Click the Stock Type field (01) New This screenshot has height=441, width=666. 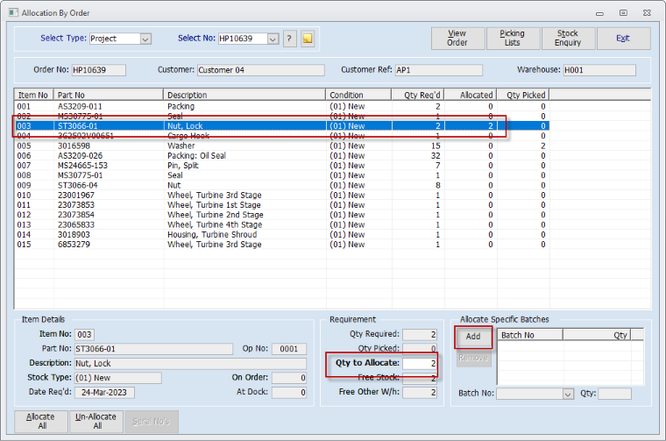coord(118,378)
